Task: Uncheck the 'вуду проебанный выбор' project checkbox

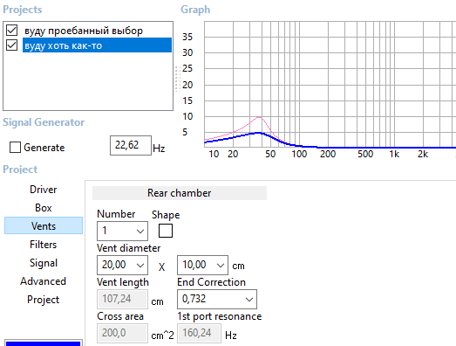Action: 12,31
